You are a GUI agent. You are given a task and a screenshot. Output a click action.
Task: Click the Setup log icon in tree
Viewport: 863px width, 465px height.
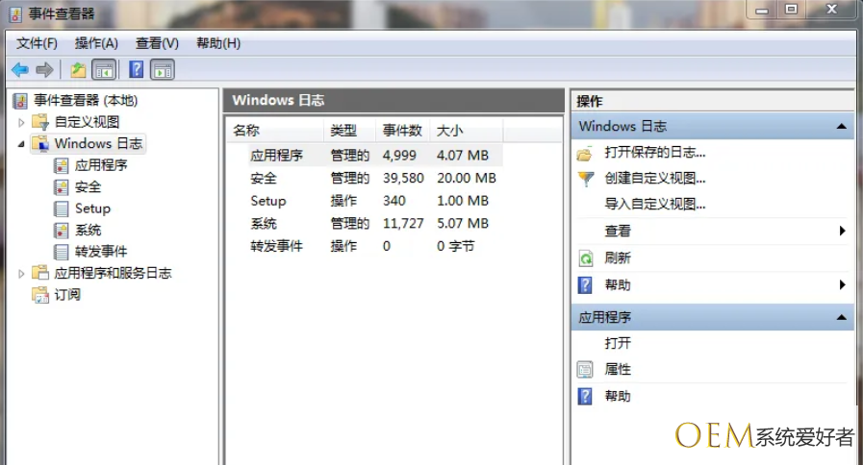coord(62,208)
